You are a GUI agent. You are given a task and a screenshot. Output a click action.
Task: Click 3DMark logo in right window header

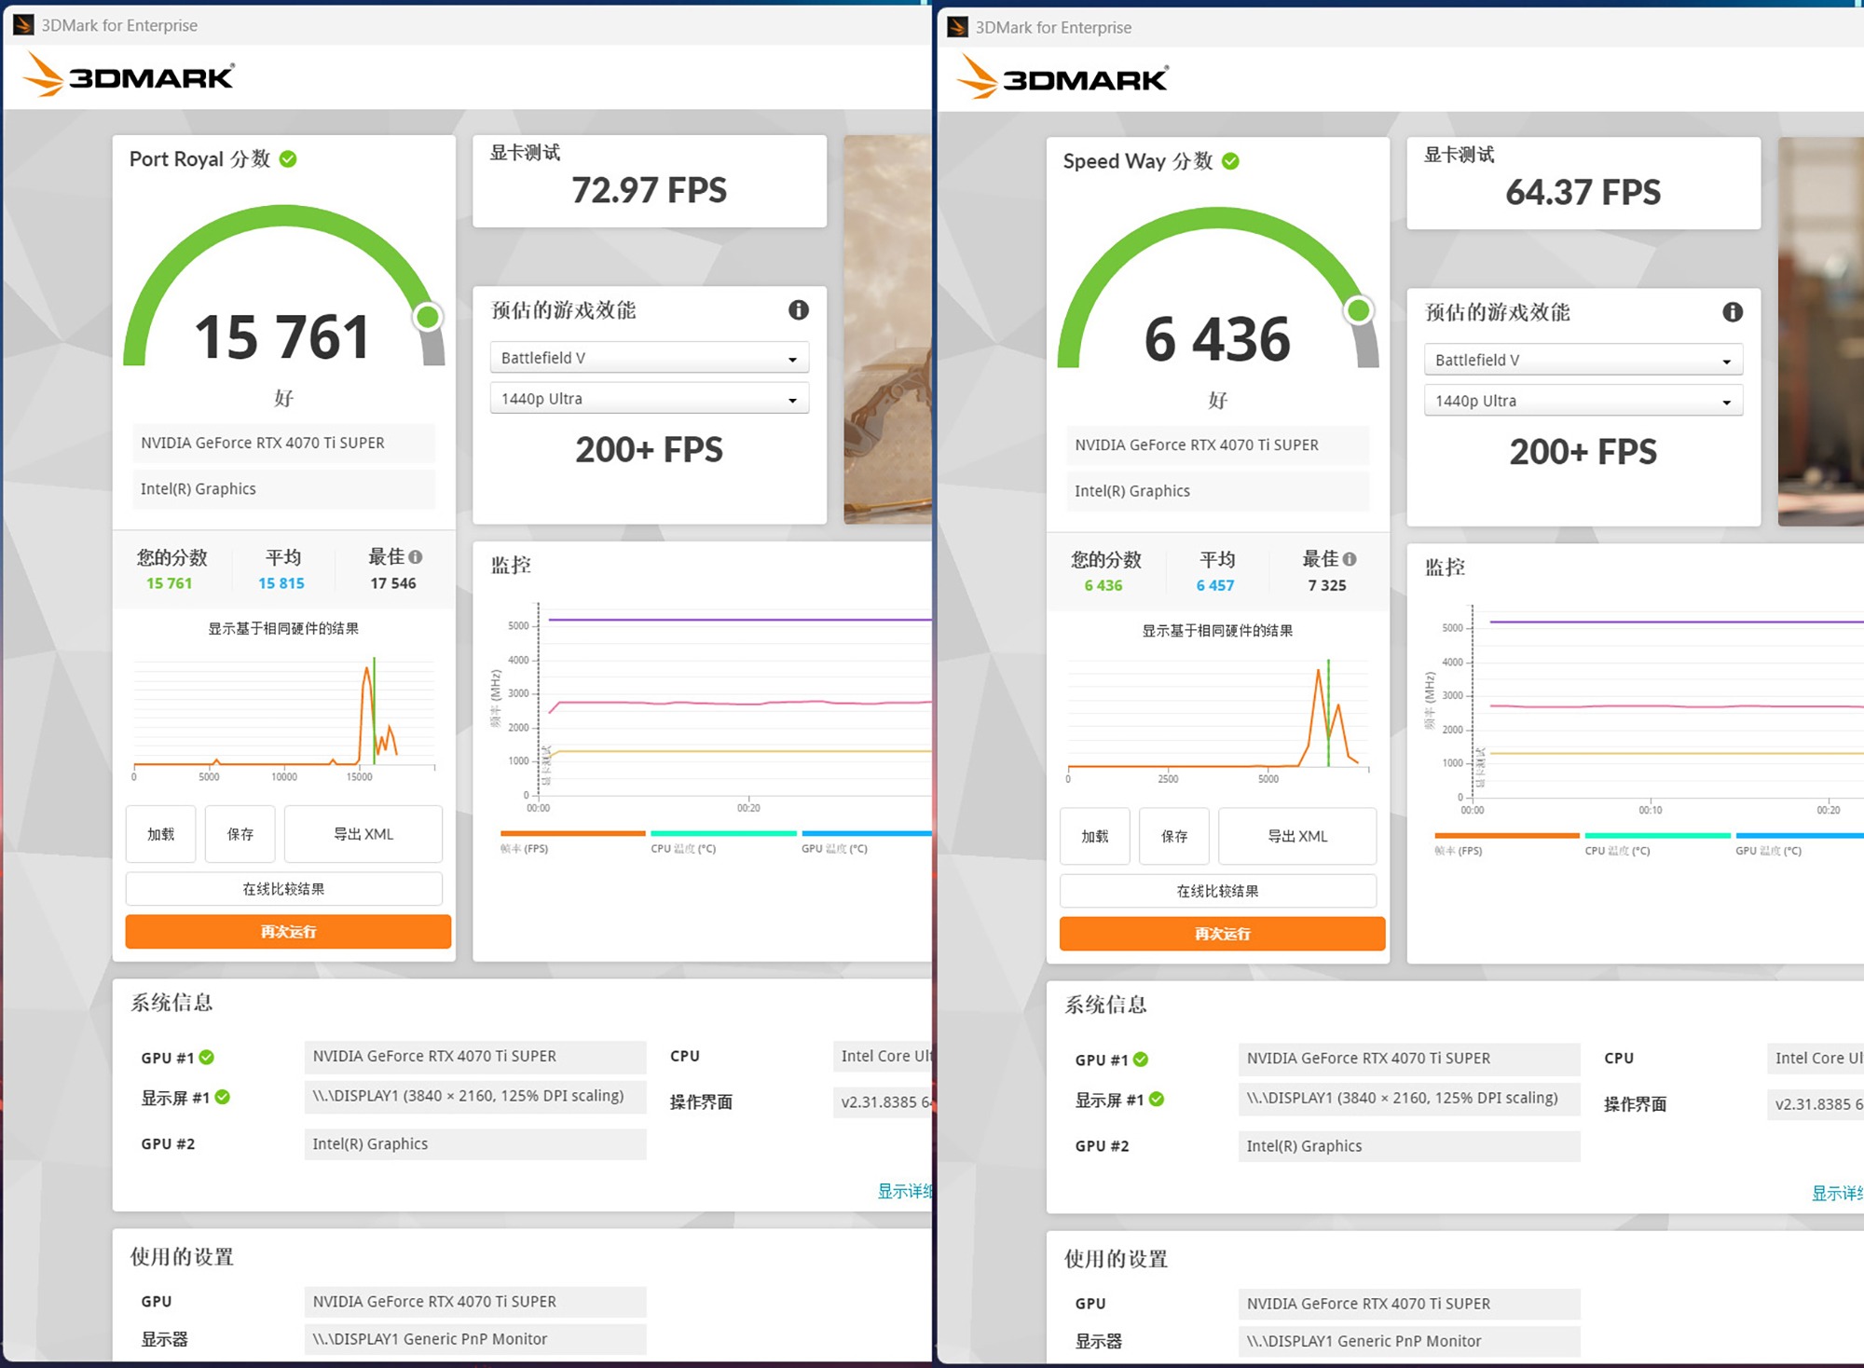coord(1063,77)
